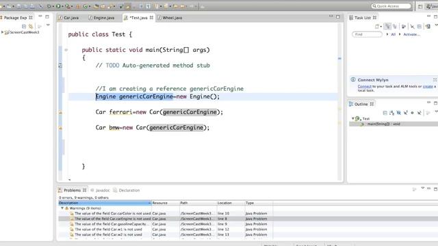Toggle Hide Non-Public Members in Outline

[x=412, y=113]
